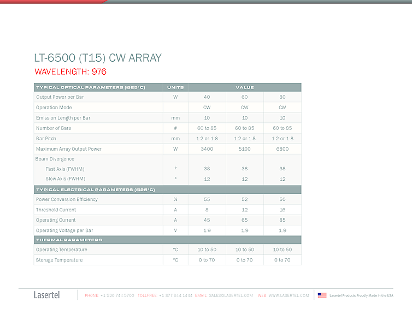The image size is (412, 309).
Task: Click the Typical Electrical Parameters section header
Action: [x=95, y=189]
